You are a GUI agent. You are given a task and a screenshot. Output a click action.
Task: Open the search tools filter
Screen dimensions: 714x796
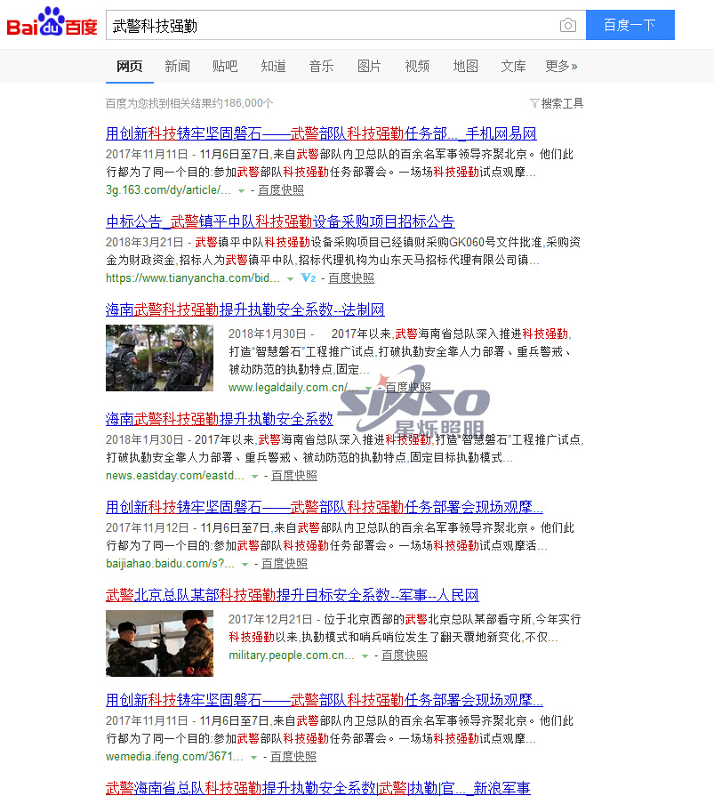557,103
